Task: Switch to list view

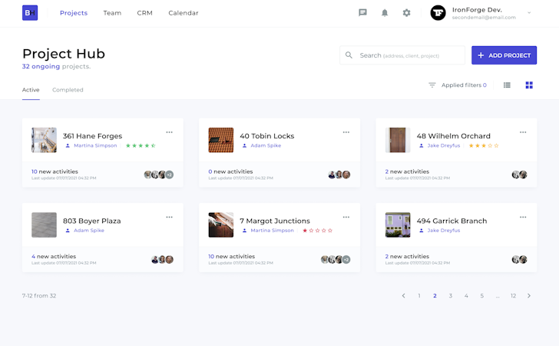Action: point(507,85)
